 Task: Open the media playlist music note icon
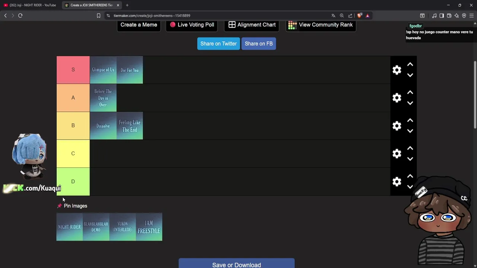pyautogui.click(x=434, y=16)
